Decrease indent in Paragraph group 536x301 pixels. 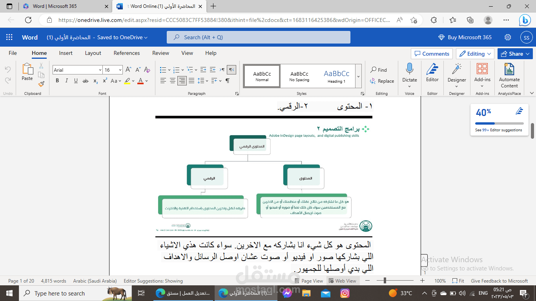202,70
